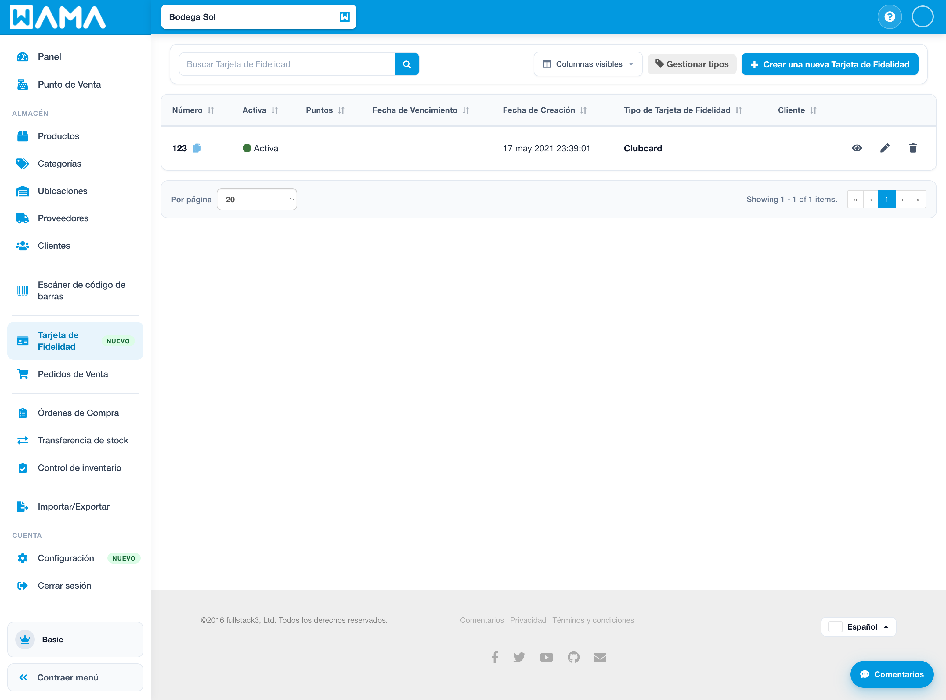Focus the Buscar Tarjeta de Fidelidad field
The width and height of the screenshot is (946, 700).
(287, 64)
